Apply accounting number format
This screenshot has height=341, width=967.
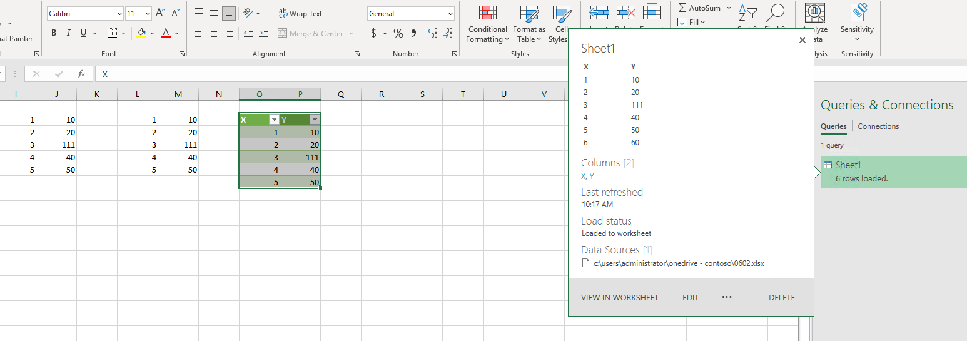coord(373,33)
